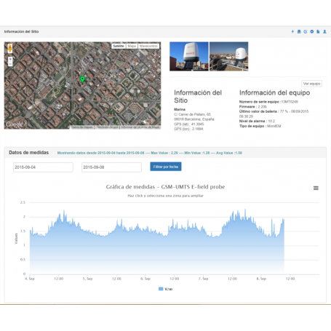This screenshot has width=331, height=331.
Task: Click the chart title 'Gráfica de medidas'
Action: click(x=165, y=187)
